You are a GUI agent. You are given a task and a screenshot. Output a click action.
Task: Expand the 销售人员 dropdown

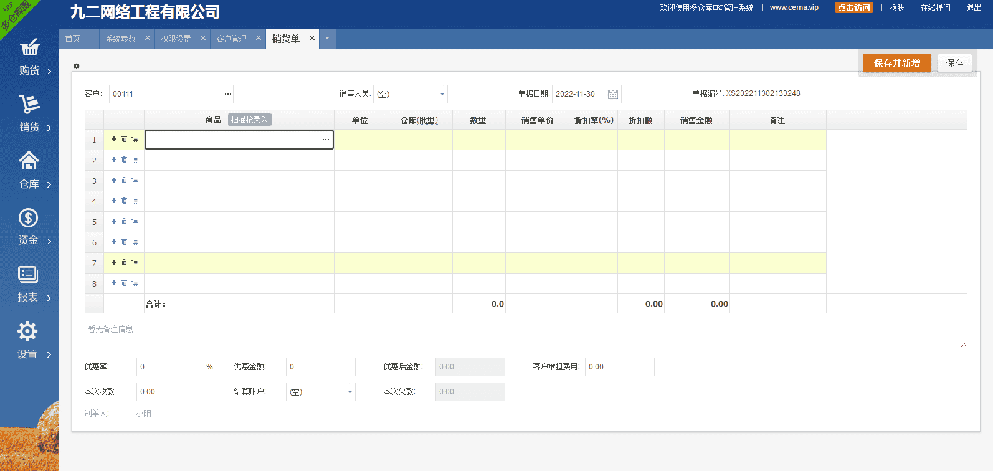[442, 94]
